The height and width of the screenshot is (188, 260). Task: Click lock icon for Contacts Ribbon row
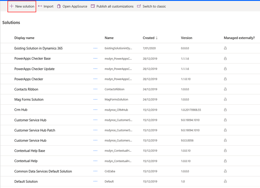tap(225, 89)
